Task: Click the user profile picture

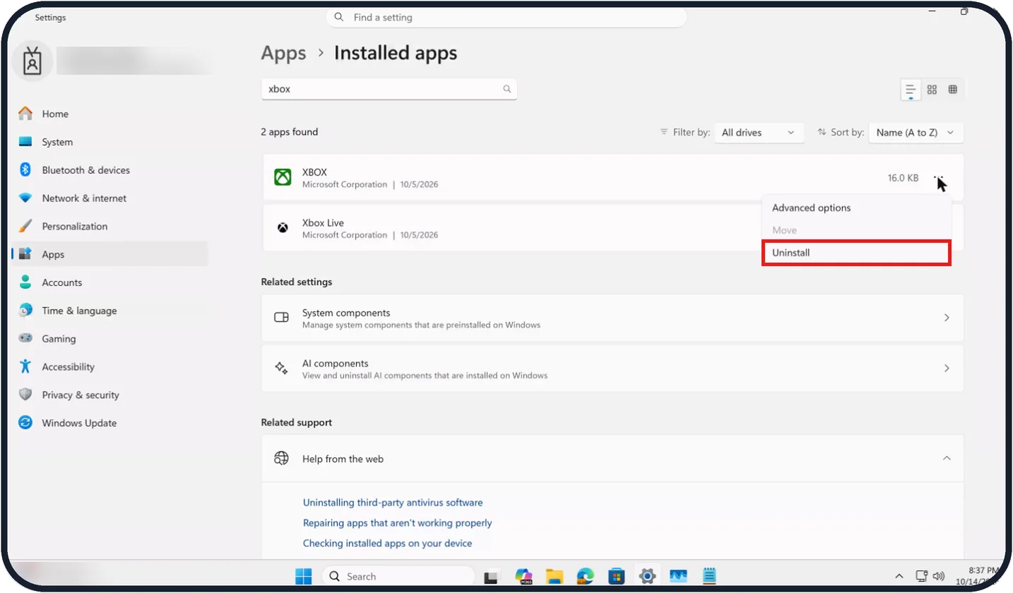Action: 32,61
